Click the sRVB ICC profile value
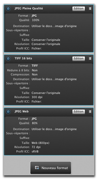This screenshot has height=179, width=98. click(35, 152)
